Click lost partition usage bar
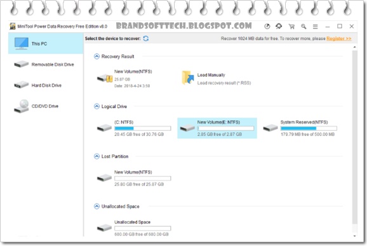The image size is (367, 246). pos(142,178)
